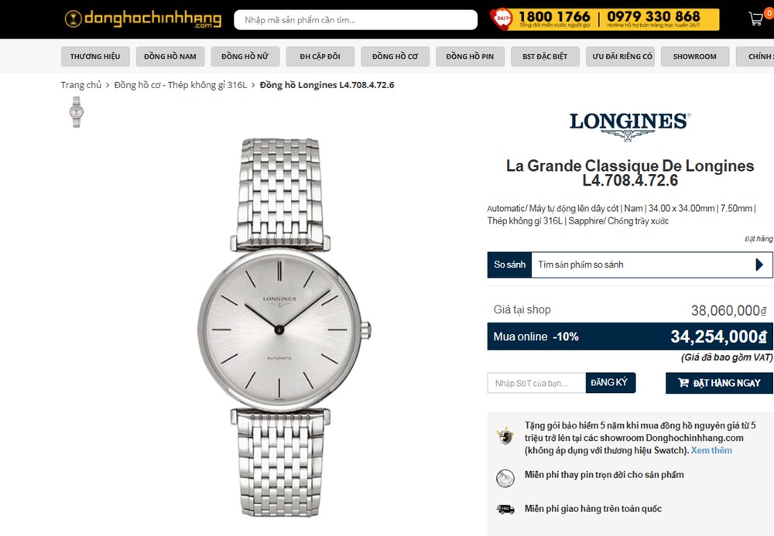Click the ĐĂNG KÝ button
774x536 pixels.
(610, 383)
